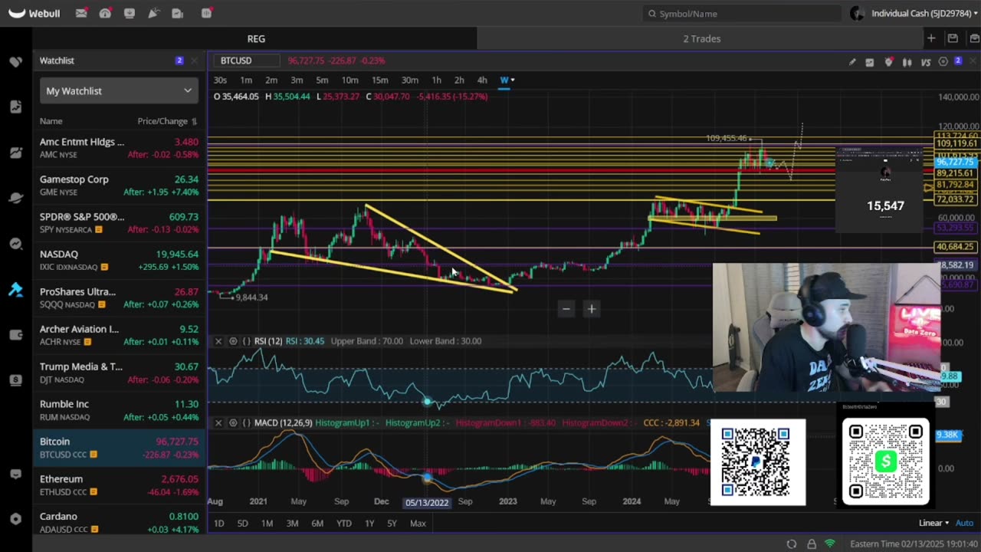Open the Linear scale dropdown

(933, 523)
